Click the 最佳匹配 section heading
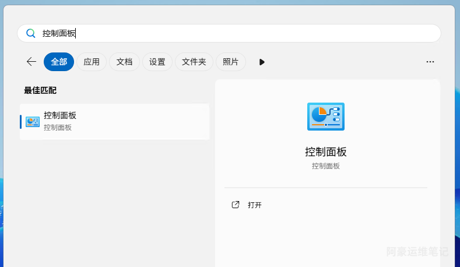 tap(40, 90)
